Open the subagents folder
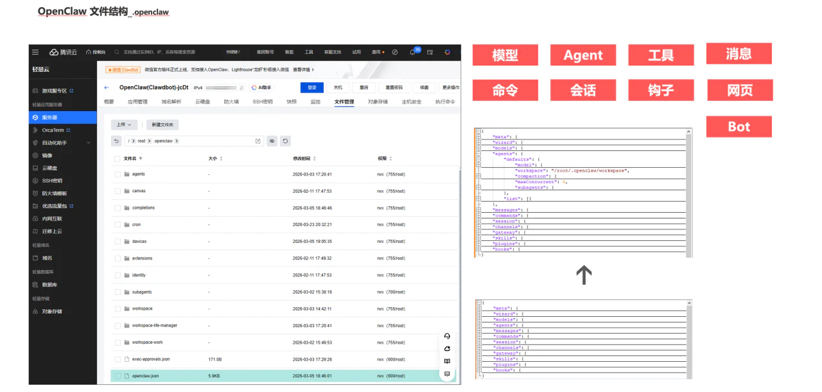Viewport: 822px width, 392px height. click(x=142, y=292)
